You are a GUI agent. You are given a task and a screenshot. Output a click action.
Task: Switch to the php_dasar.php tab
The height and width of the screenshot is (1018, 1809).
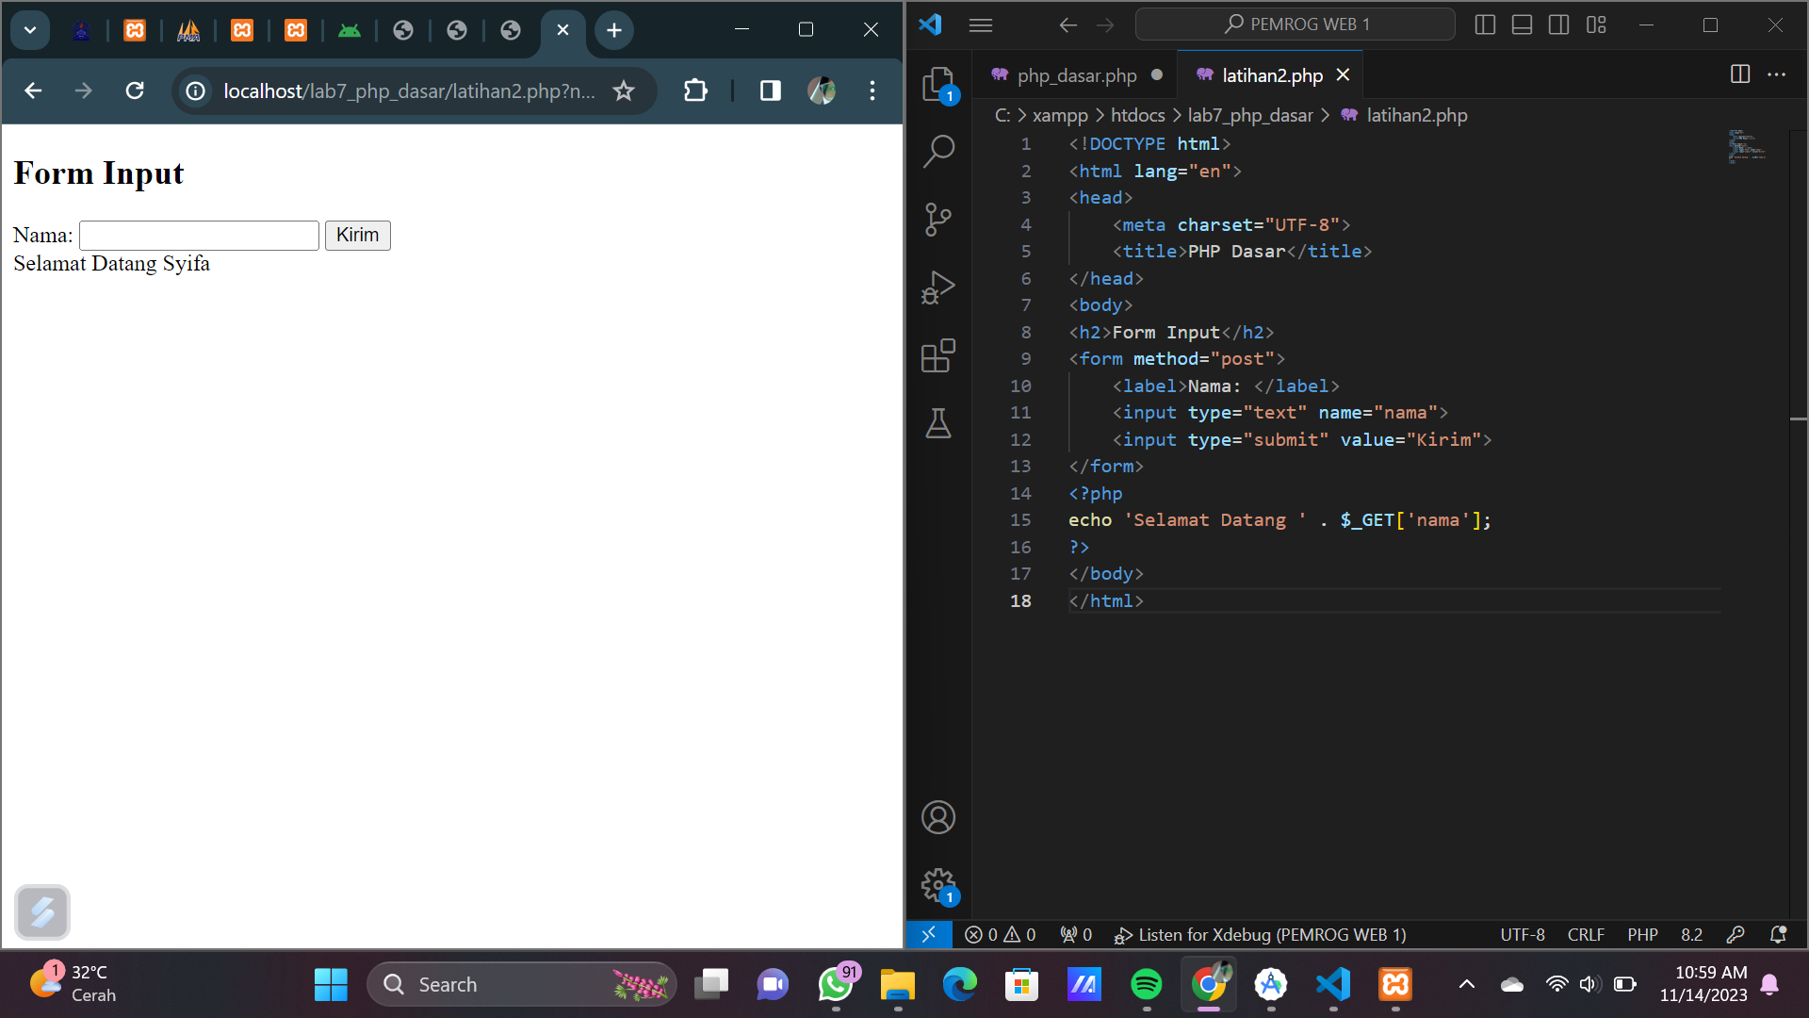pyautogui.click(x=1077, y=74)
